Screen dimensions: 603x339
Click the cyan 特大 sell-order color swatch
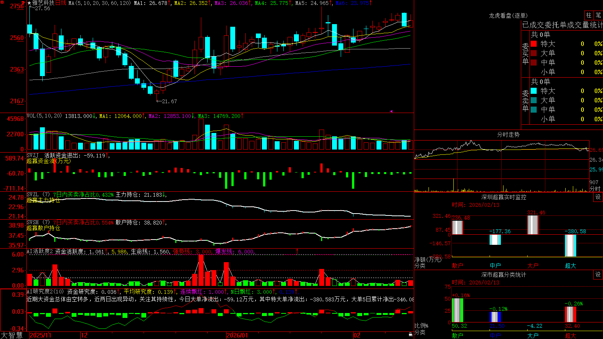pyautogui.click(x=534, y=91)
